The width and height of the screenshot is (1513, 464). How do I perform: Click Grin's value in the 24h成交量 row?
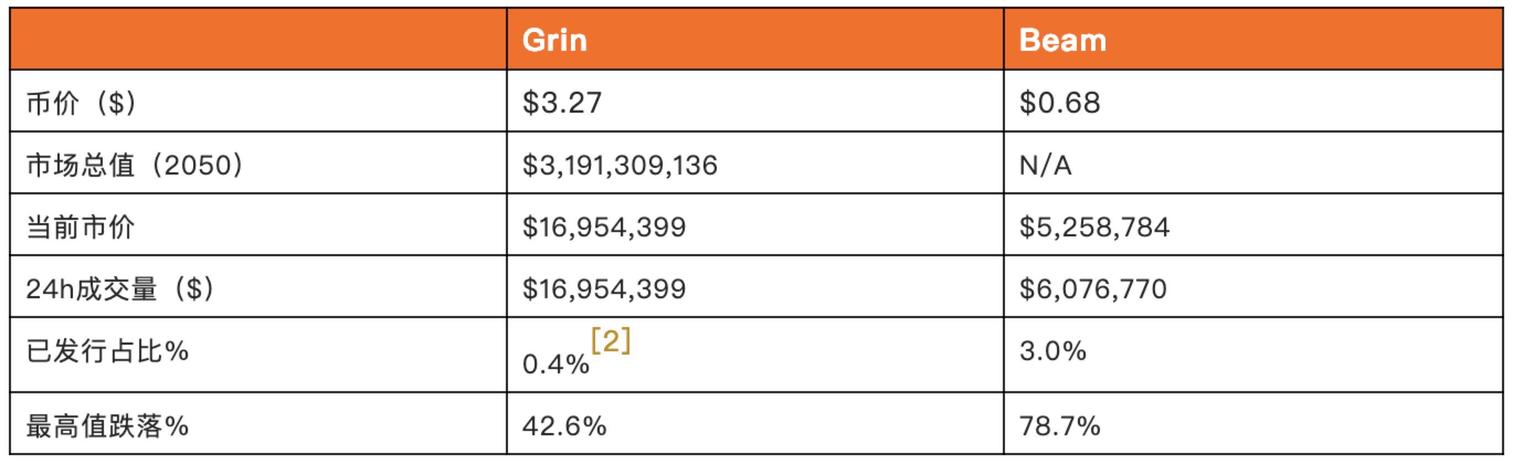(604, 289)
